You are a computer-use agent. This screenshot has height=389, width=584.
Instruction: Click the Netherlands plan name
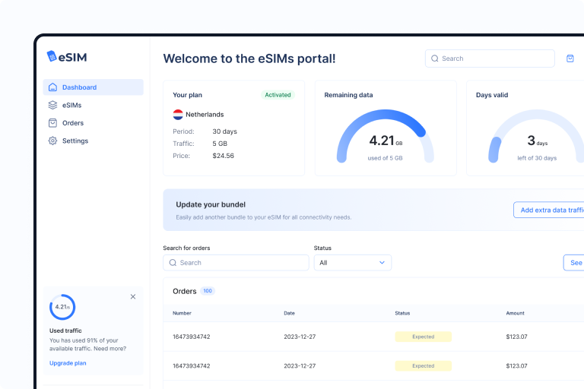pyautogui.click(x=205, y=115)
